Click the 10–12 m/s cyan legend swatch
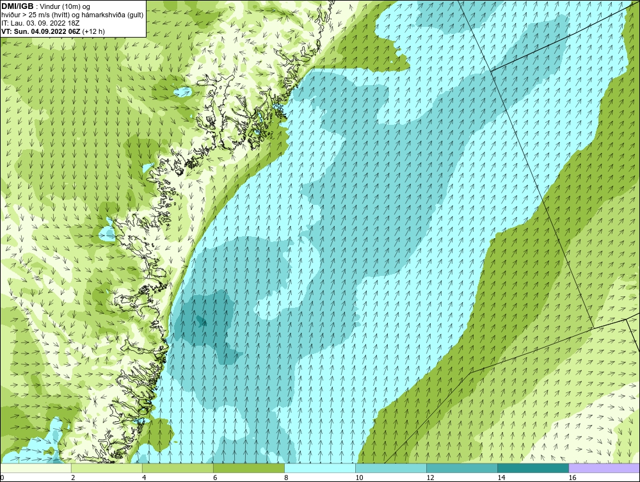 pos(391,468)
